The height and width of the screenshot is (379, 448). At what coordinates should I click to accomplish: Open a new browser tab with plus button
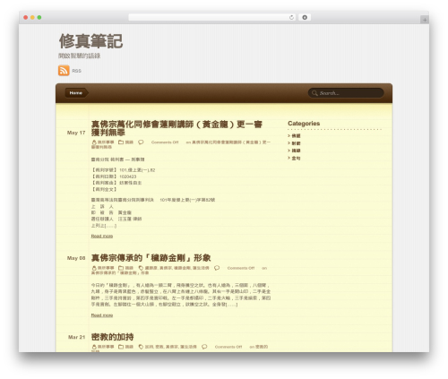[x=425, y=20]
